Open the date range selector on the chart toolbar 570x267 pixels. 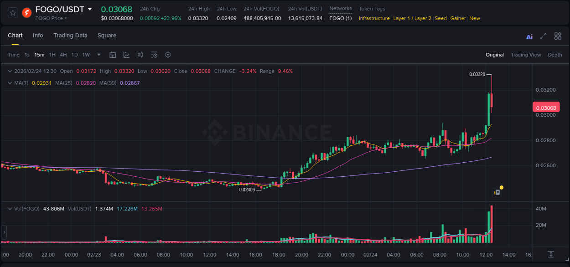[x=113, y=55]
